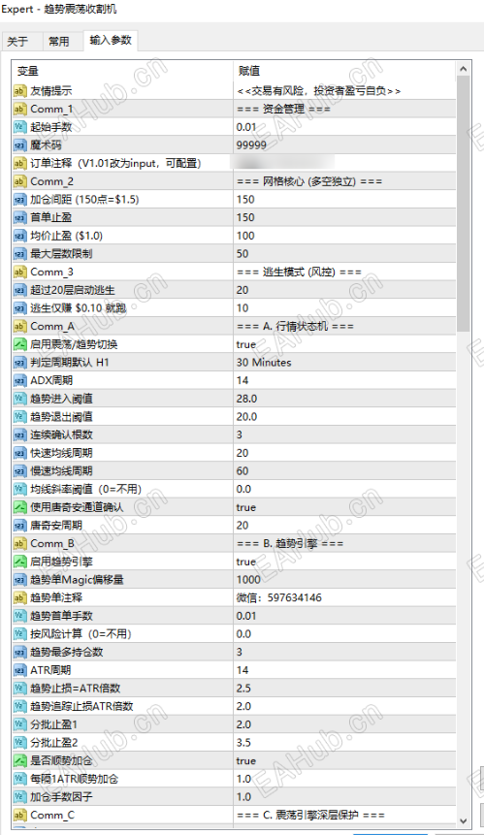Select the 趋势退出阈值 row label
Screen dimensions: 484x835
(x=61, y=417)
